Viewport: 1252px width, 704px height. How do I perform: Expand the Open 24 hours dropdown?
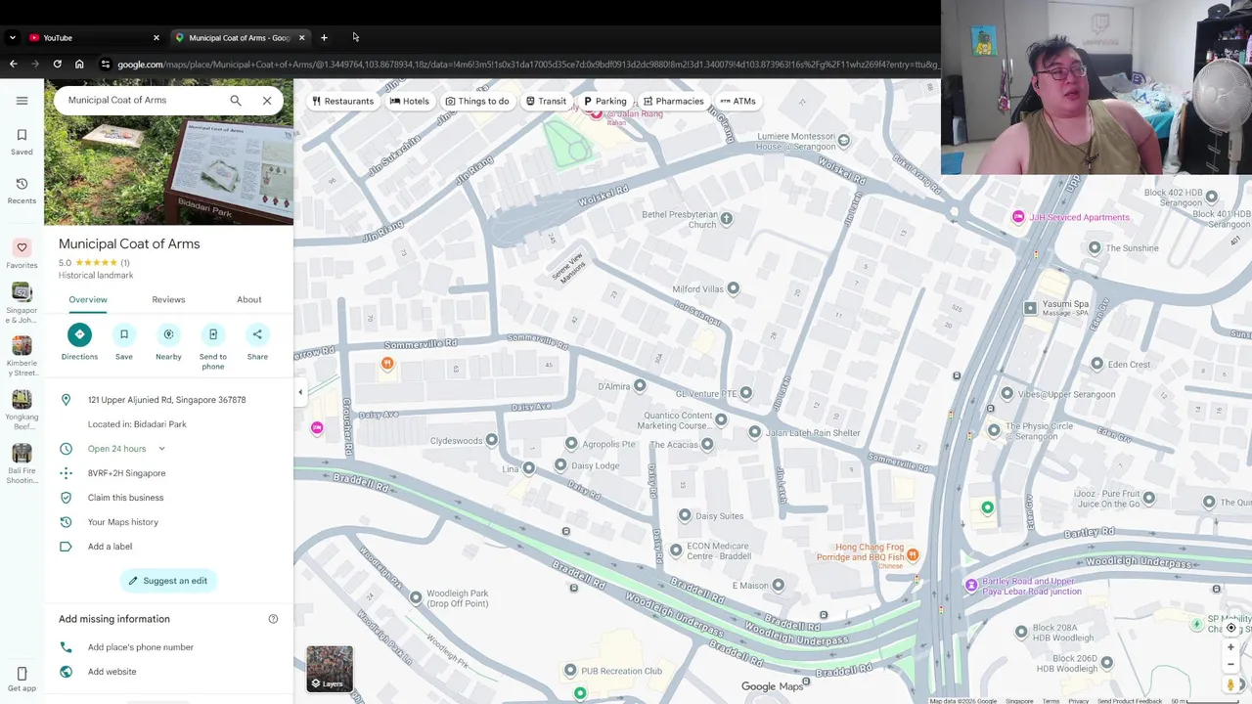point(161,449)
